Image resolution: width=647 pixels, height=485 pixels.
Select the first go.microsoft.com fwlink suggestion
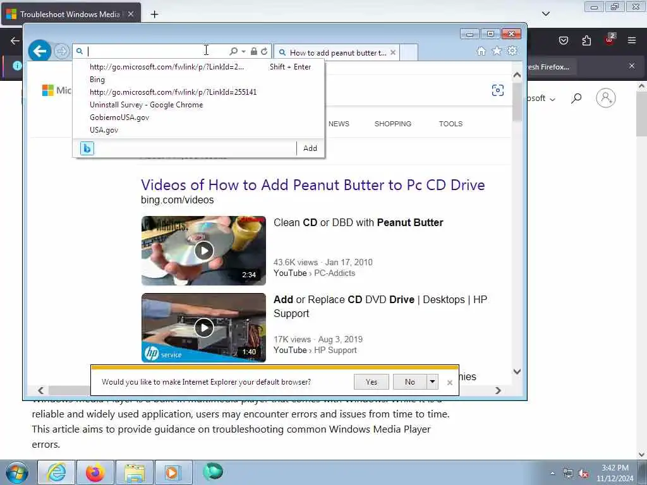point(167,67)
